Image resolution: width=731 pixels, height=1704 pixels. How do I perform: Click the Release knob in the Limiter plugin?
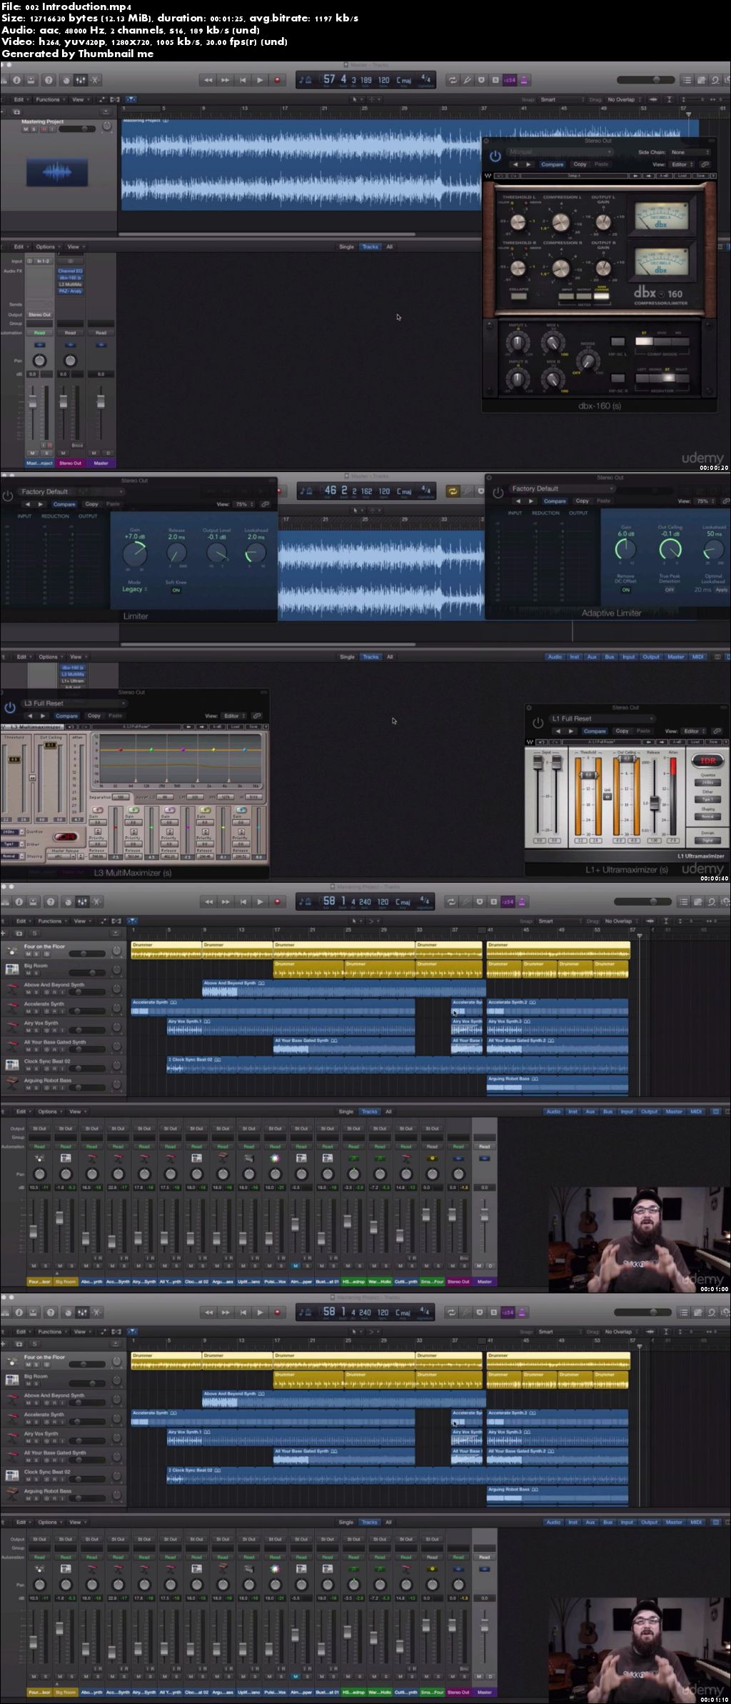pos(176,553)
